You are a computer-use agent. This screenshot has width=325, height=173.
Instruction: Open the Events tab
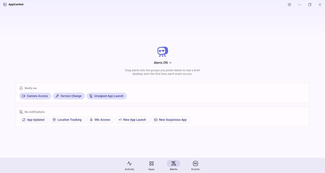pos(196,165)
